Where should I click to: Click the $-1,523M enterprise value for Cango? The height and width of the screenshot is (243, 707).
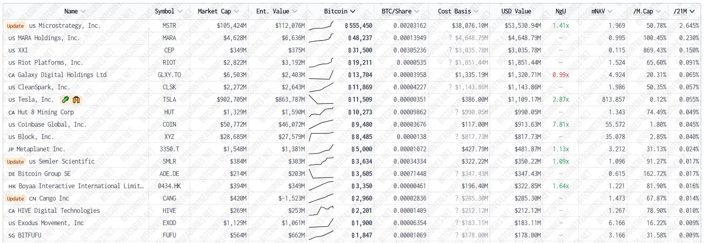click(x=291, y=199)
